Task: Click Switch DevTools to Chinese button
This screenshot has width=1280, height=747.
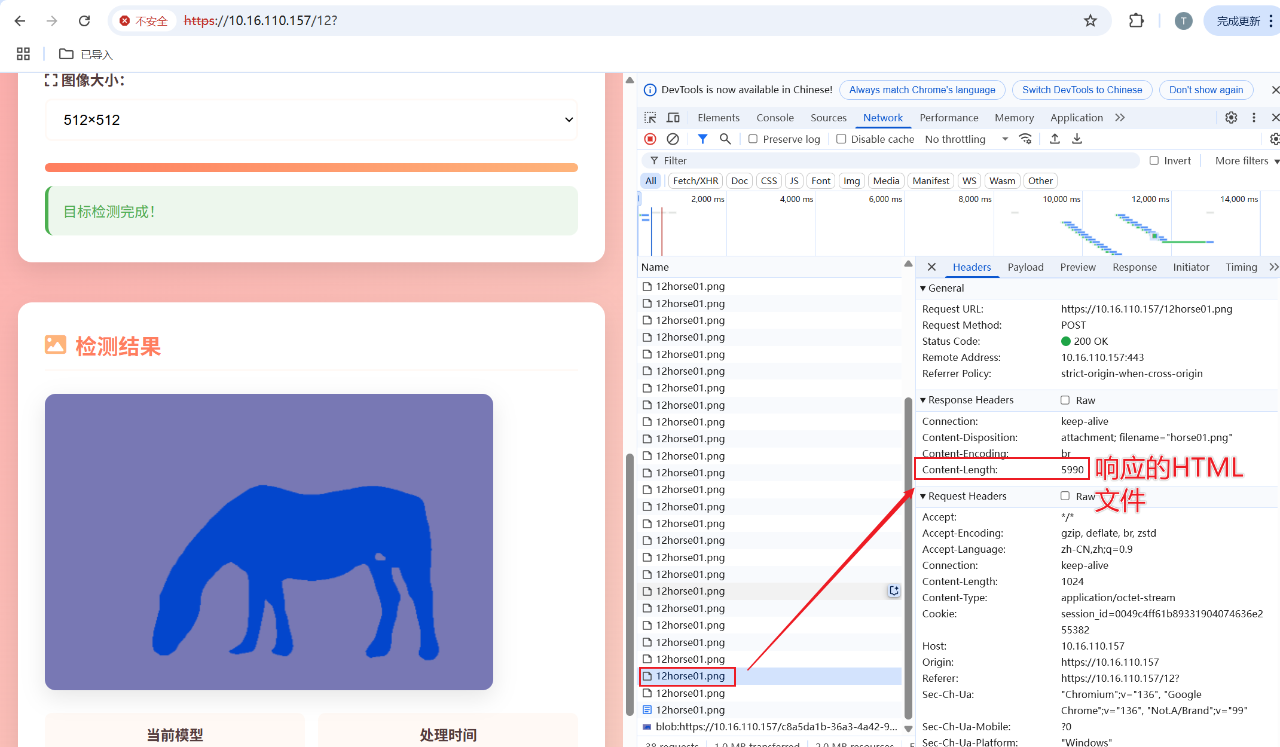Action: pyautogui.click(x=1082, y=90)
